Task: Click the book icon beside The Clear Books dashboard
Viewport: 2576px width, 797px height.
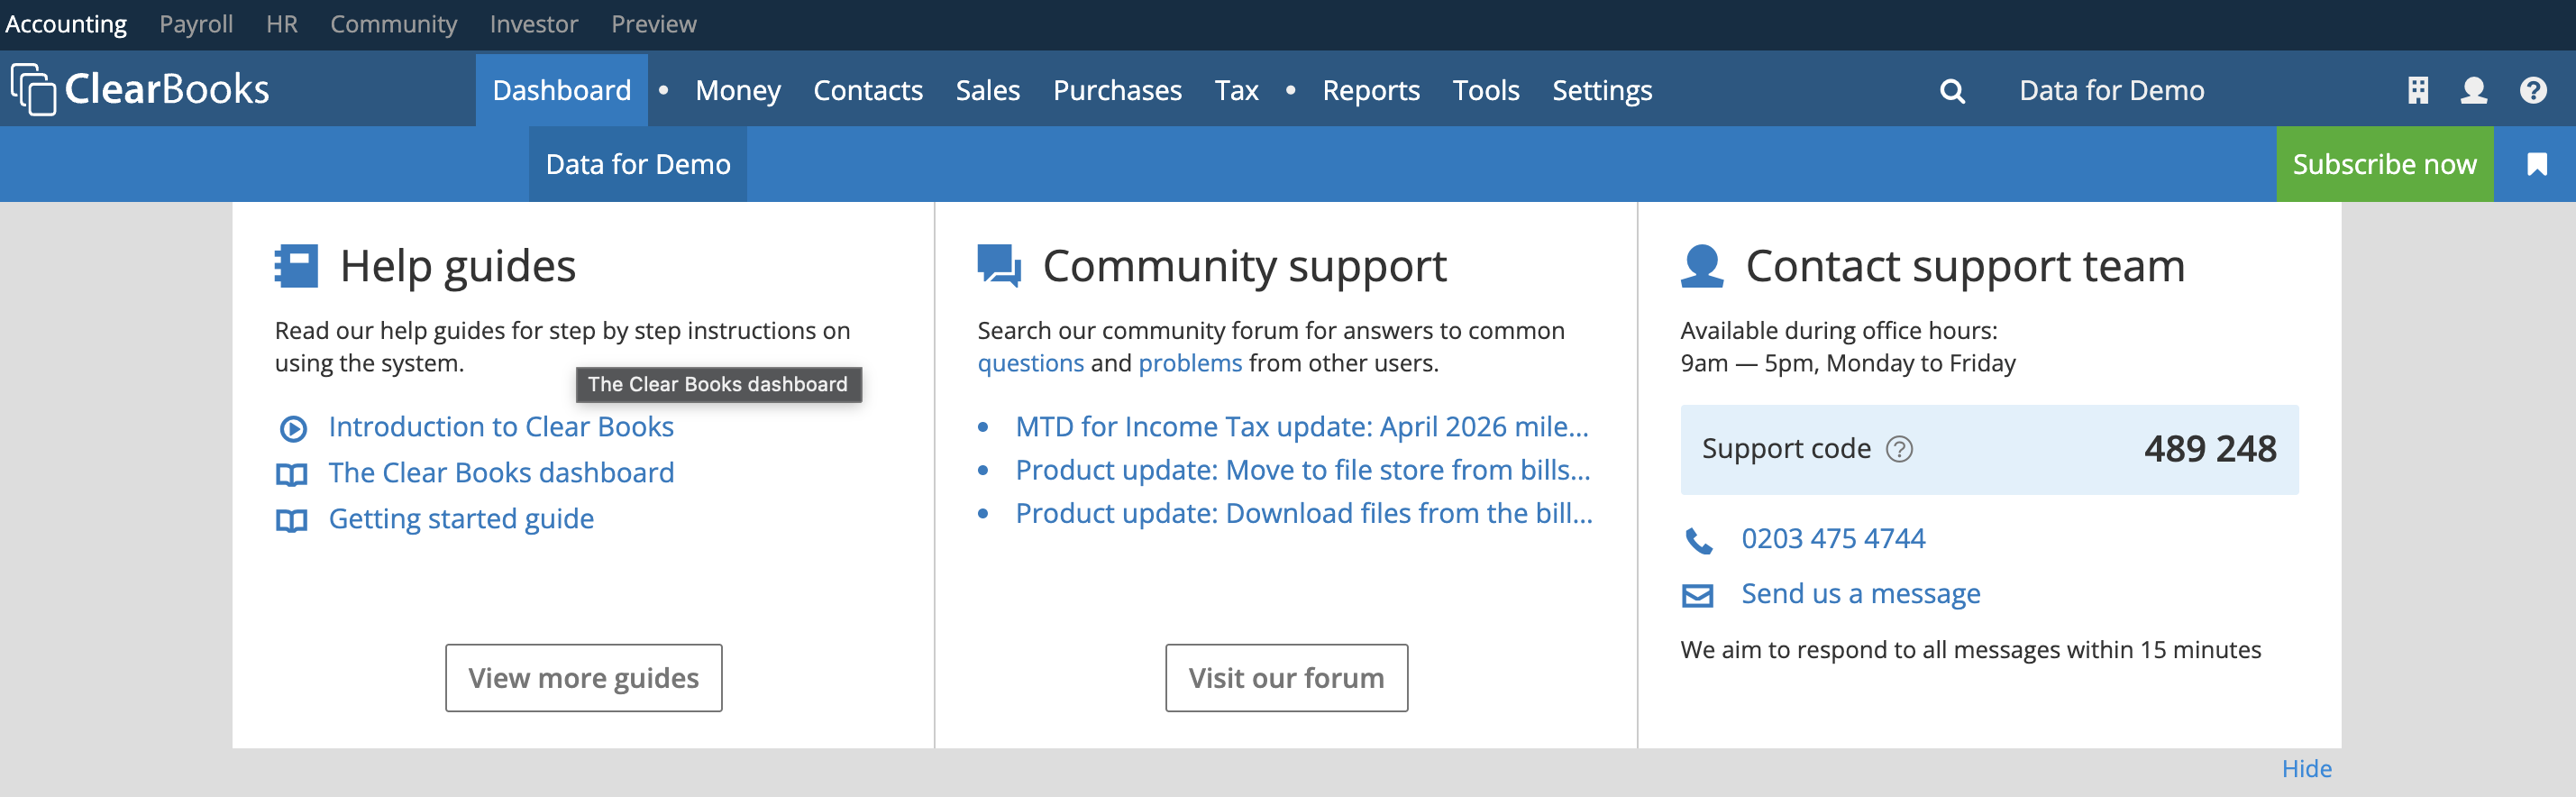Action: tap(292, 474)
